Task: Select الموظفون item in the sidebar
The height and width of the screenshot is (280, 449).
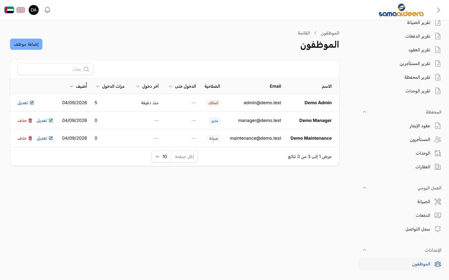Action: [x=401, y=264]
